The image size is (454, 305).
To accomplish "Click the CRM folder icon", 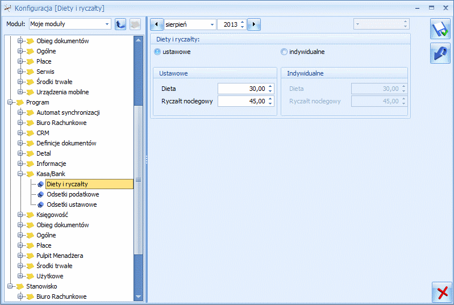I will (30, 133).
